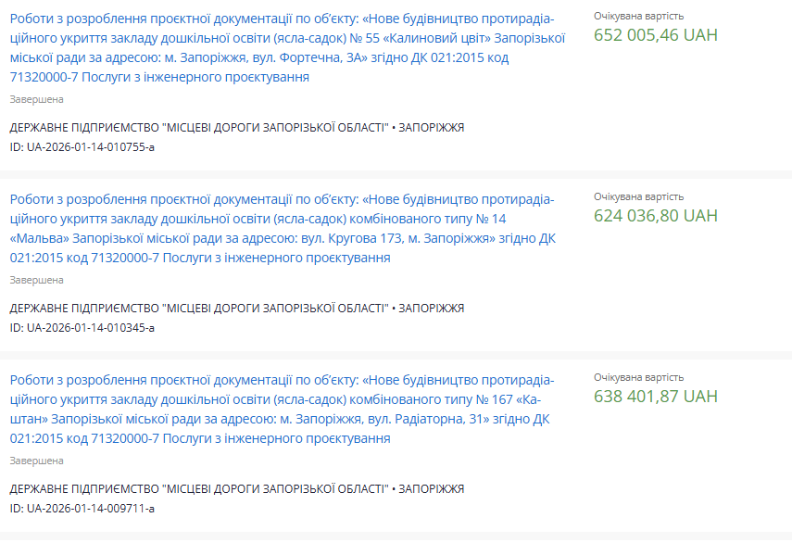Click tender ID UA-2026-01-14-010345-a
The image size is (792, 543).
click(x=82, y=327)
